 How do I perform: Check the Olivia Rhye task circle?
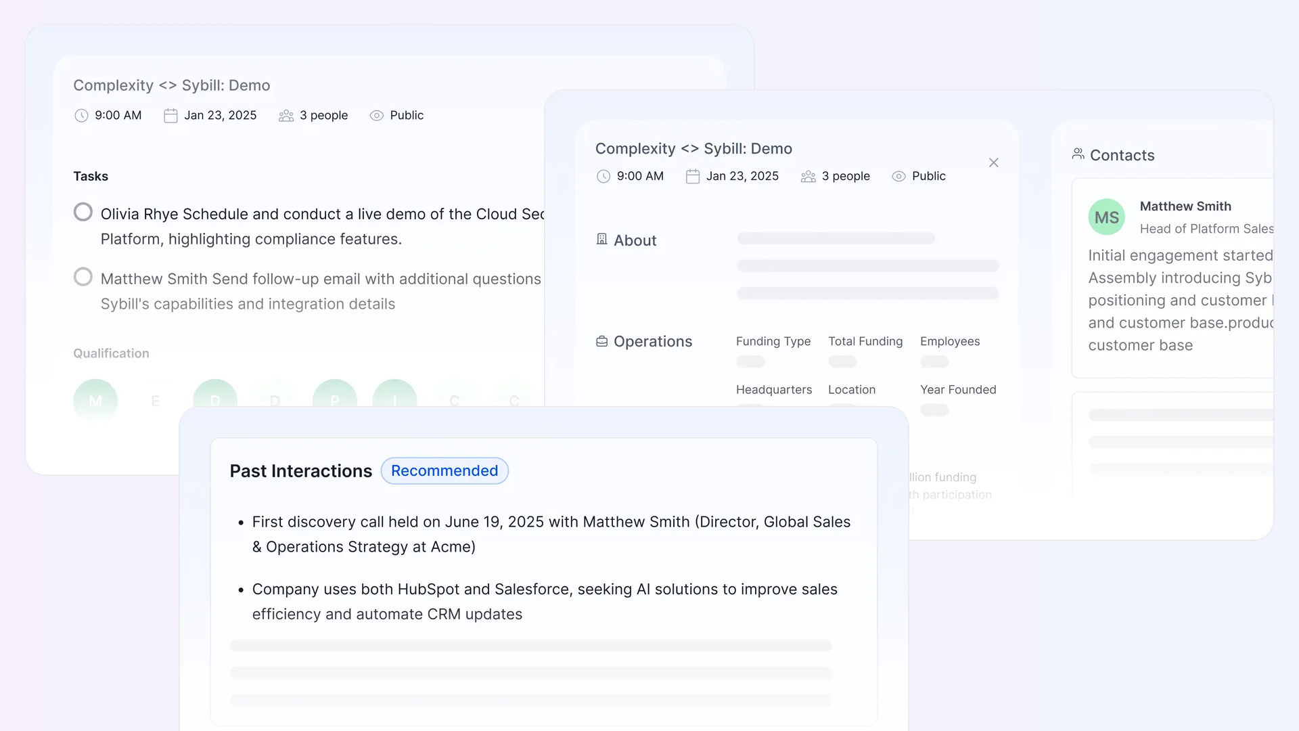coord(83,212)
